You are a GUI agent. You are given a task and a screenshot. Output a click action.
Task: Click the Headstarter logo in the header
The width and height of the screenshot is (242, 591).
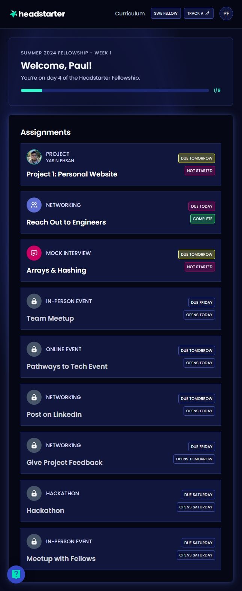(x=37, y=14)
